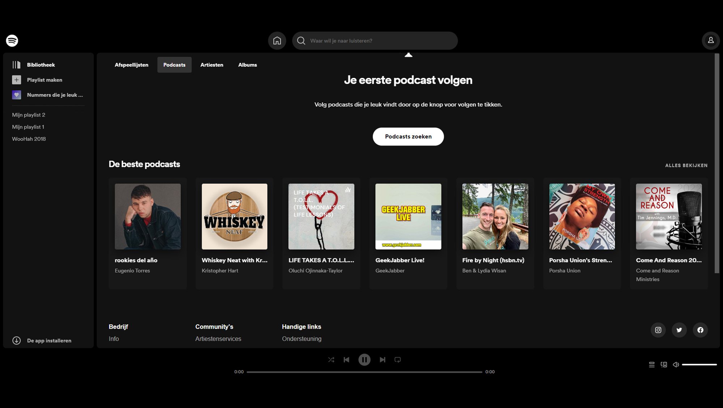
Task: Click the plus icon for Playlist maken
Action: [17, 80]
